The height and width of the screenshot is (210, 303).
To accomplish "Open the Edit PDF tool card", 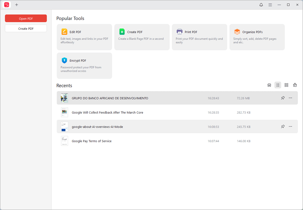I will tap(85, 37).
